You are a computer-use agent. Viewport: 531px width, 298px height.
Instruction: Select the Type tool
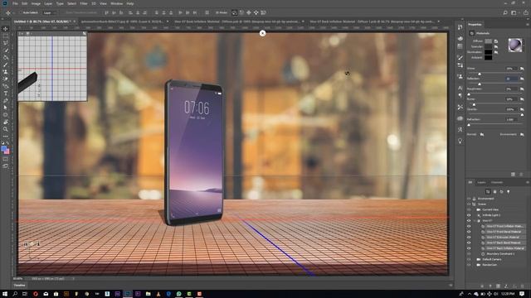(x=6, y=94)
